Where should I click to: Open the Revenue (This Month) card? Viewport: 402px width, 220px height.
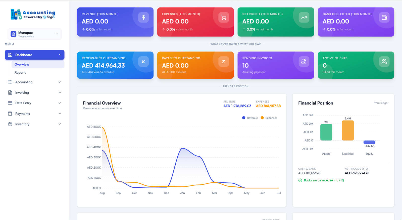(x=115, y=22)
